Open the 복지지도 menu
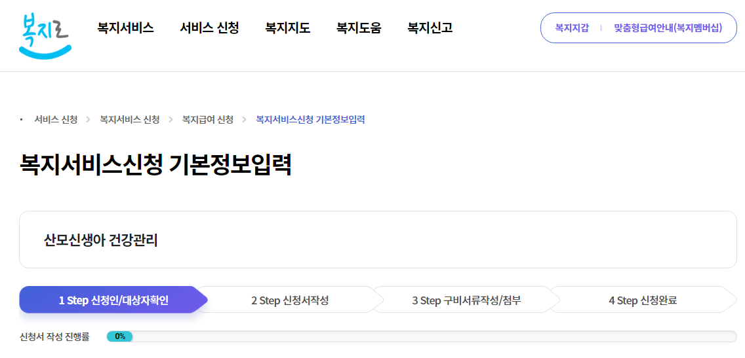The image size is (745, 358). (x=287, y=28)
